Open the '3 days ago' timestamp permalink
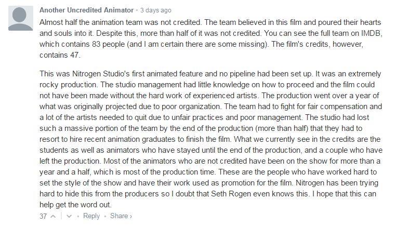Viewport: 396px width, 226px height. 156,10
